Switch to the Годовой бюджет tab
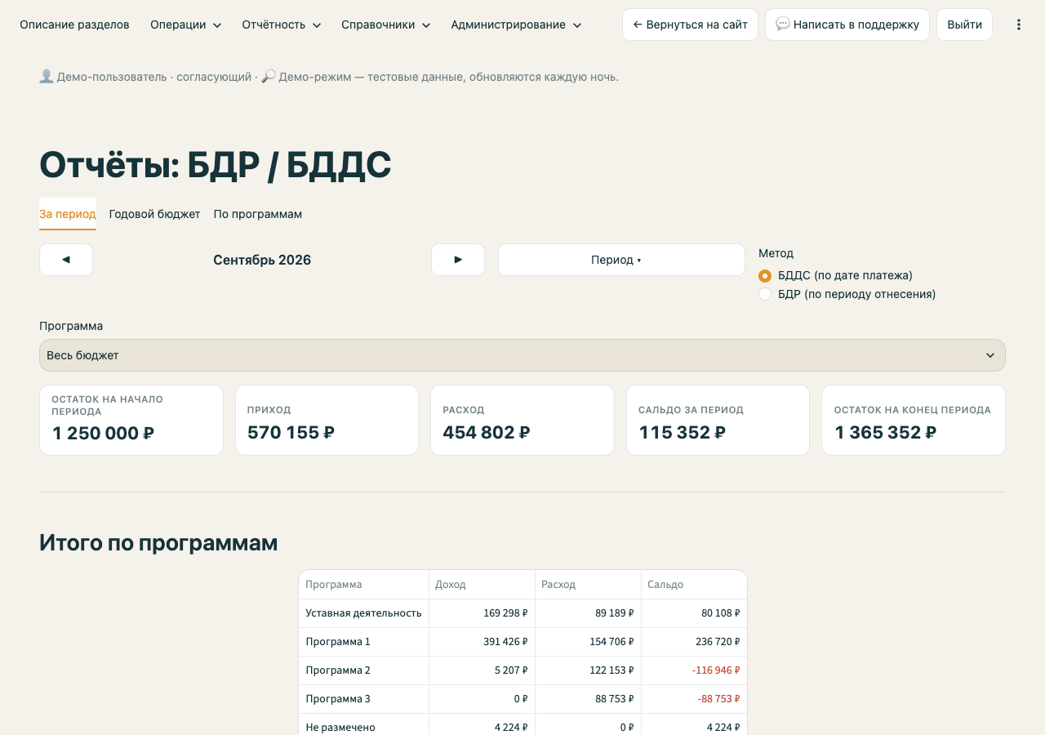 154,214
